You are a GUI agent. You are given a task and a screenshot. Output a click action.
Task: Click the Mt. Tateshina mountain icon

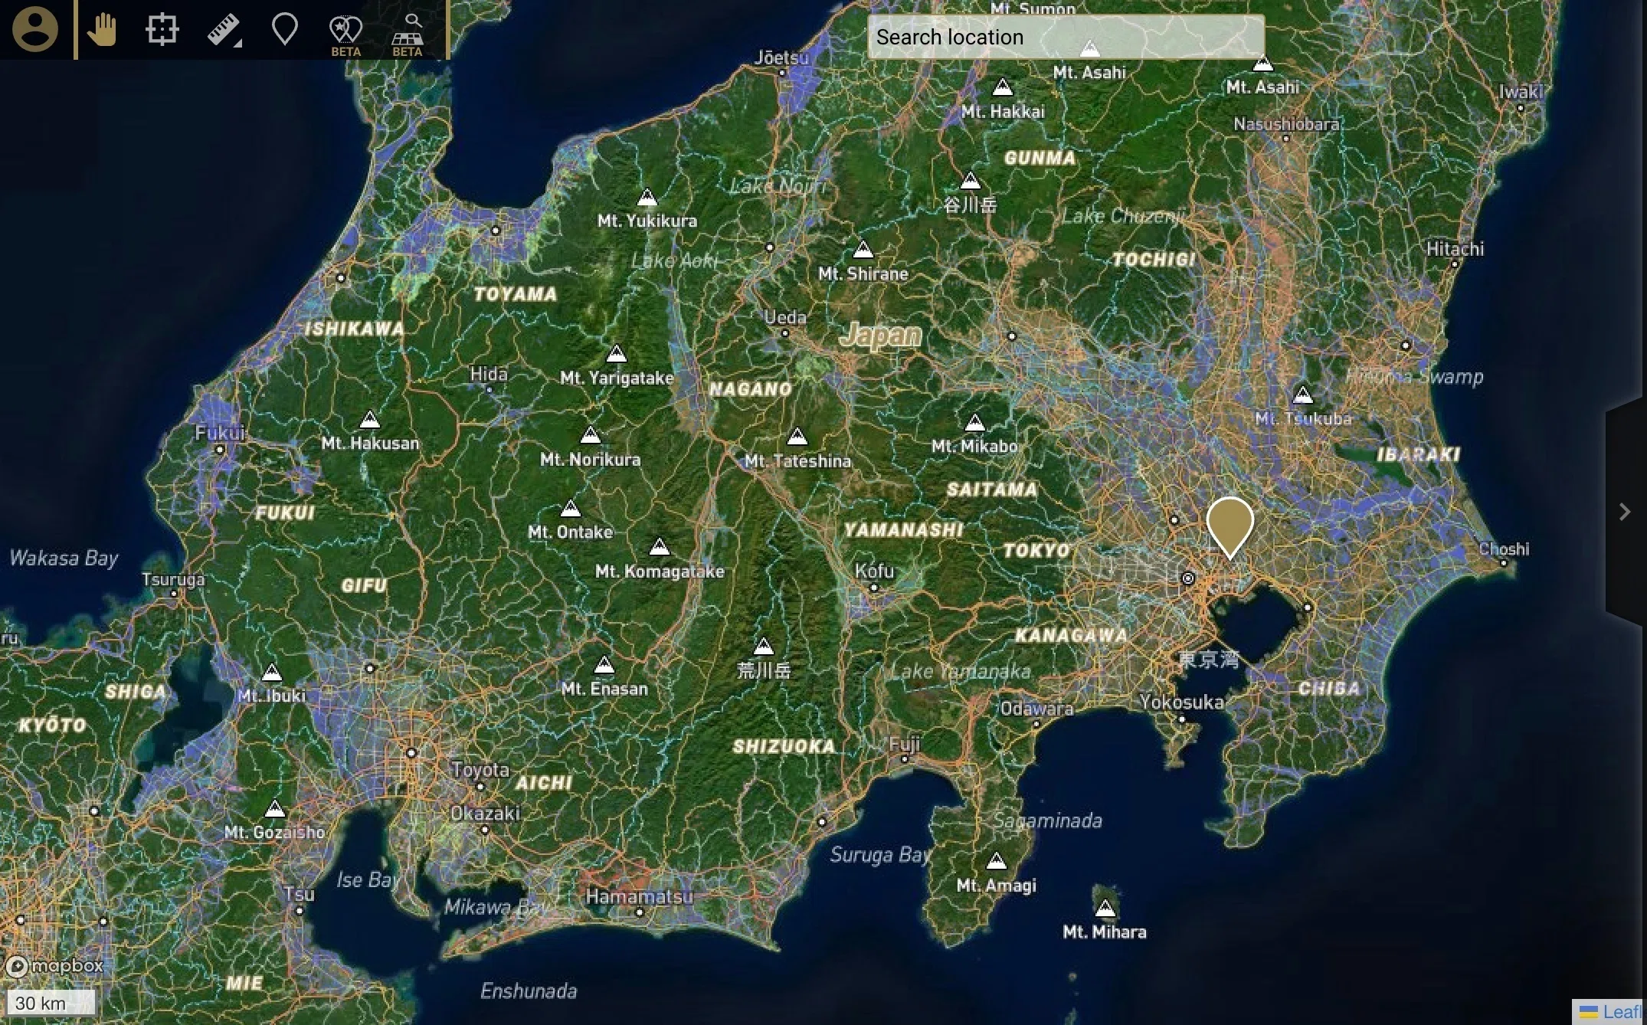(797, 437)
